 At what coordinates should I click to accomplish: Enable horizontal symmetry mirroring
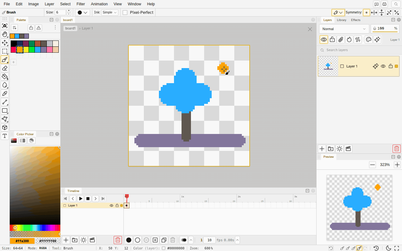point(374,13)
